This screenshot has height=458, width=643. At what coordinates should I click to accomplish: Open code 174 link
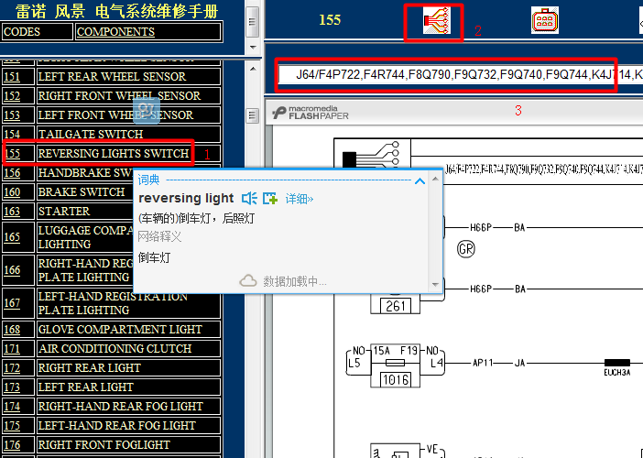[12, 407]
